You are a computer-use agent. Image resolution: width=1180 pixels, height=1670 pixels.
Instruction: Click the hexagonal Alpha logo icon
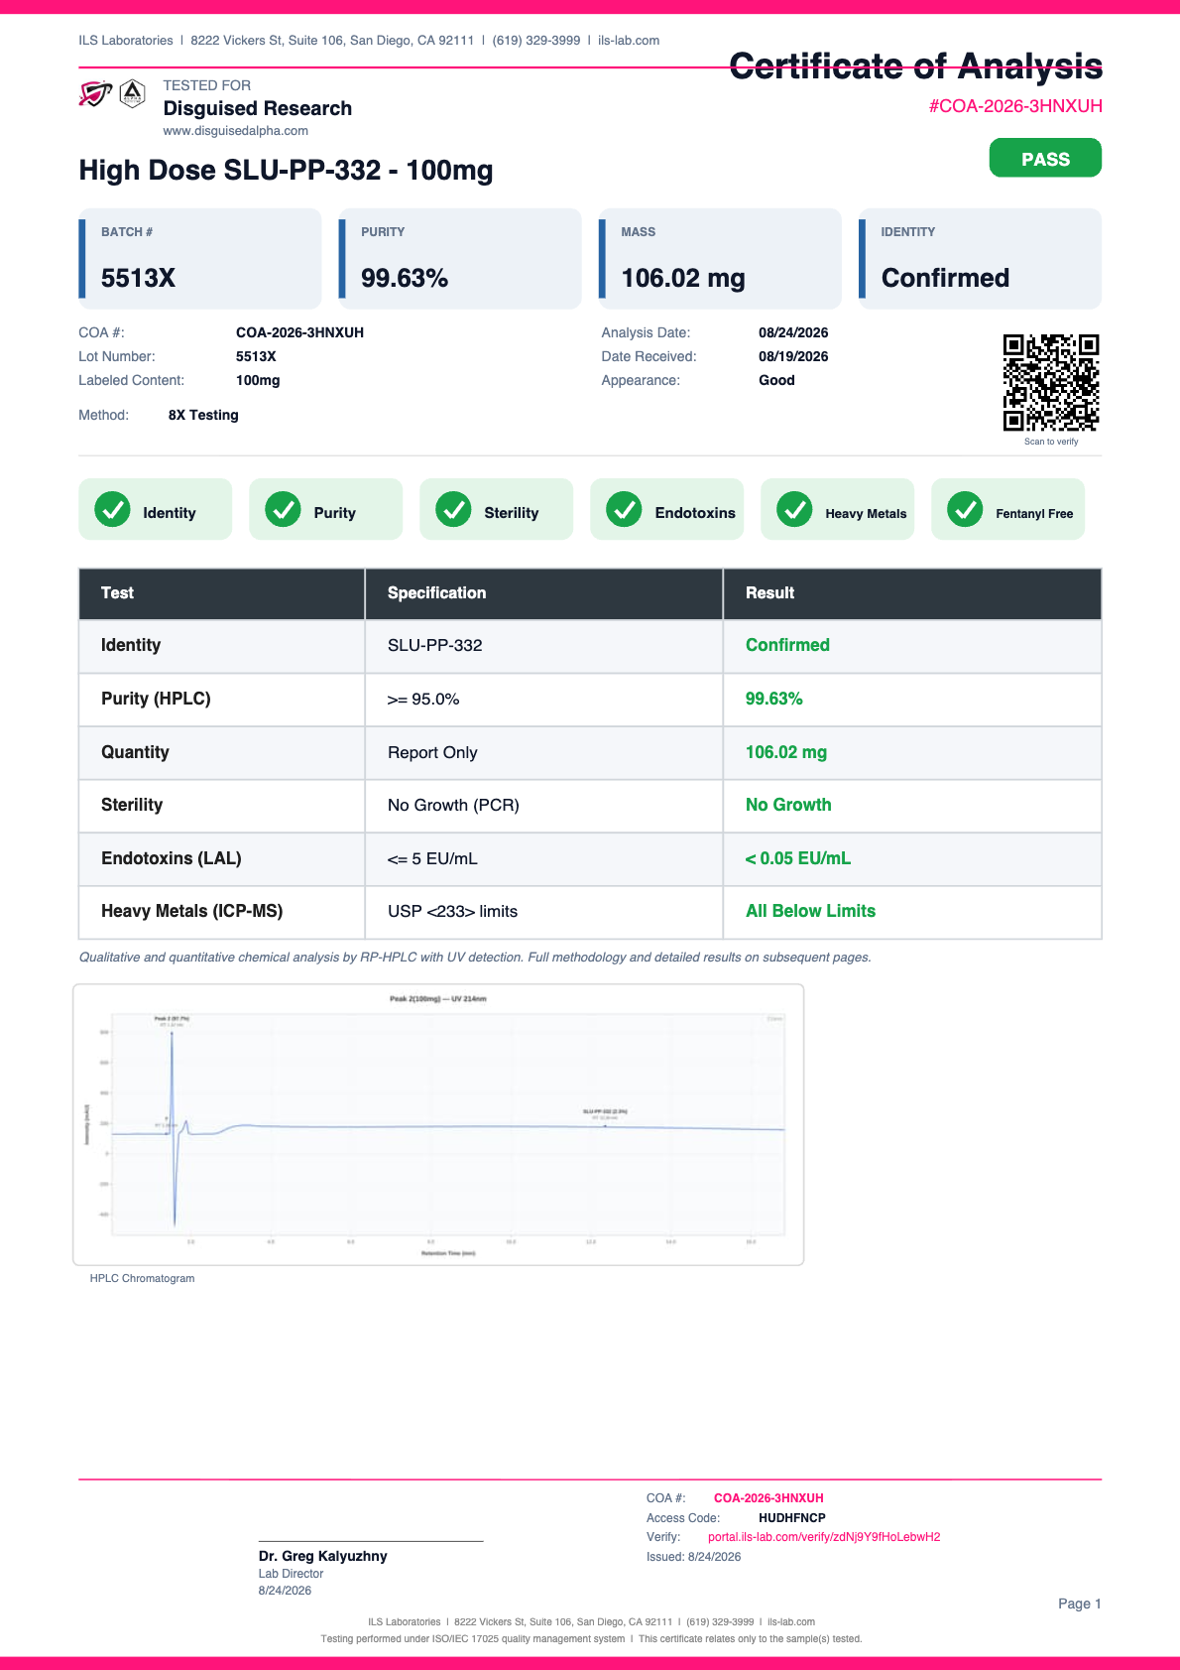tap(132, 94)
